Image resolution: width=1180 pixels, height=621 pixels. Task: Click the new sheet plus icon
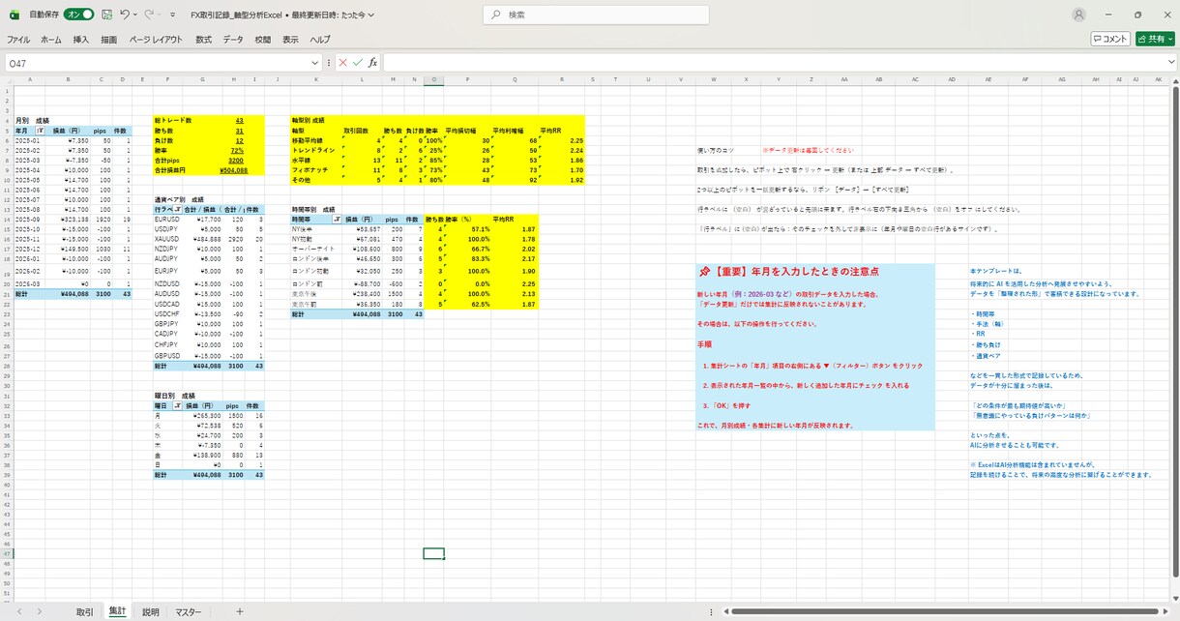pos(240,611)
